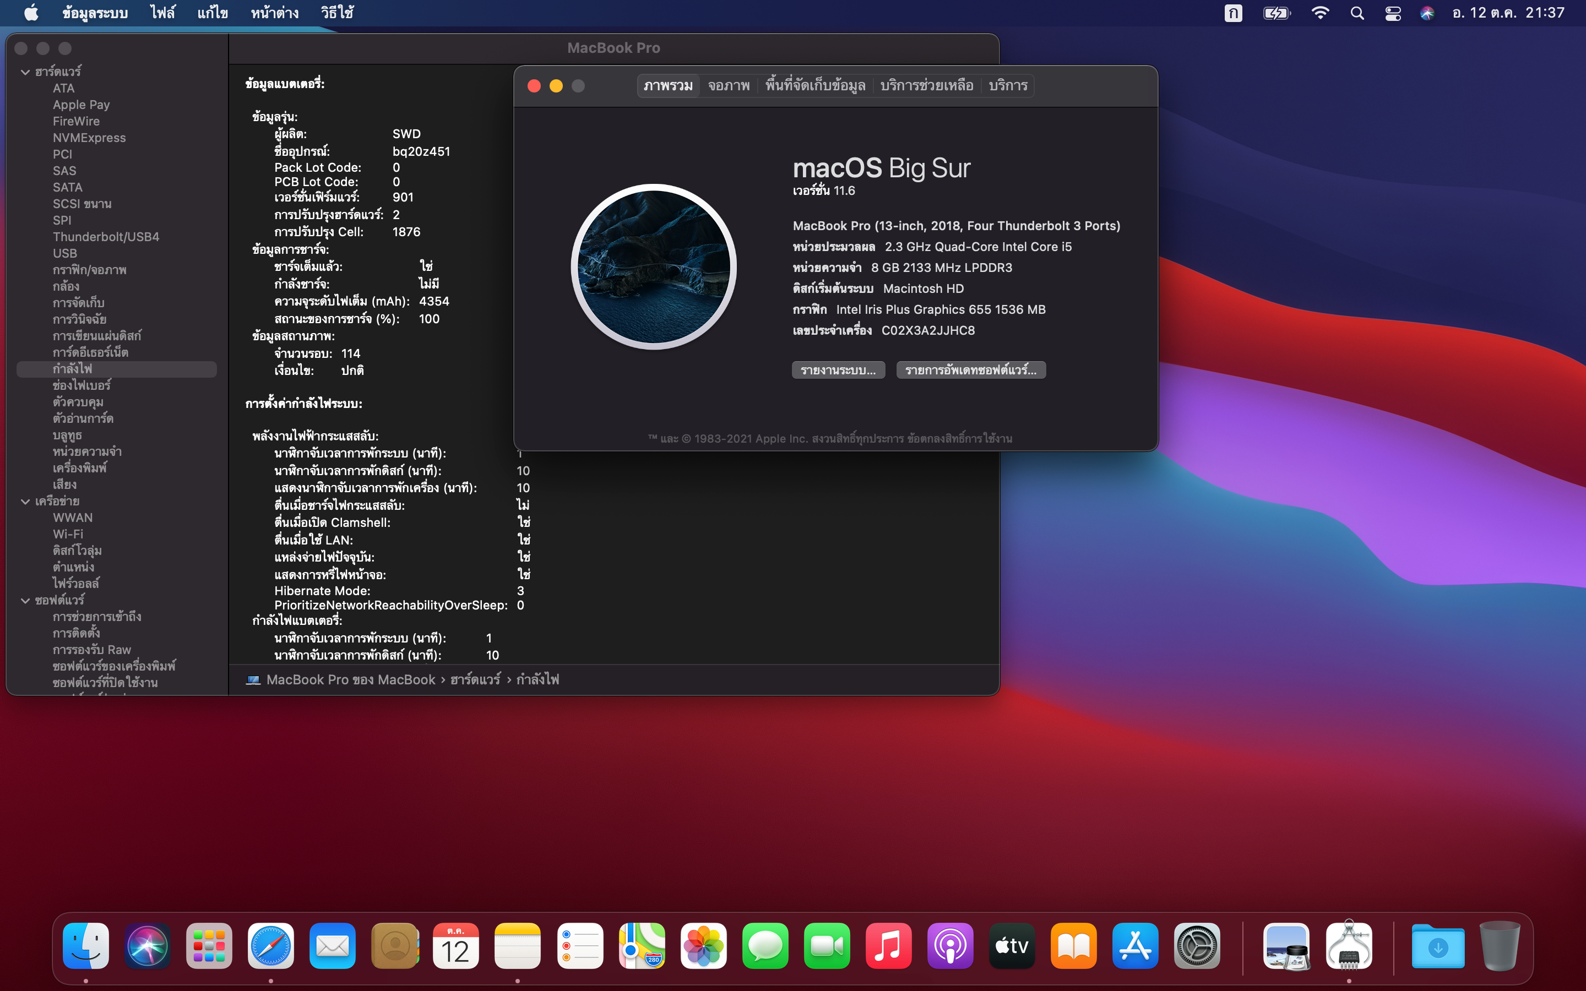
Task: Collapse the เครือข่าย network section in sidebar
Action: tap(25, 501)
